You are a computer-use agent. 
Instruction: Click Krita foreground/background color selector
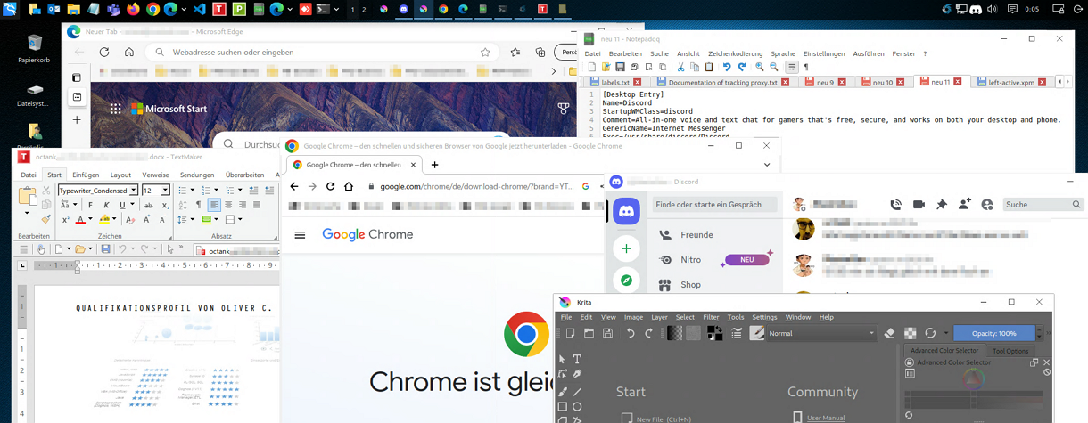(714, 333)
